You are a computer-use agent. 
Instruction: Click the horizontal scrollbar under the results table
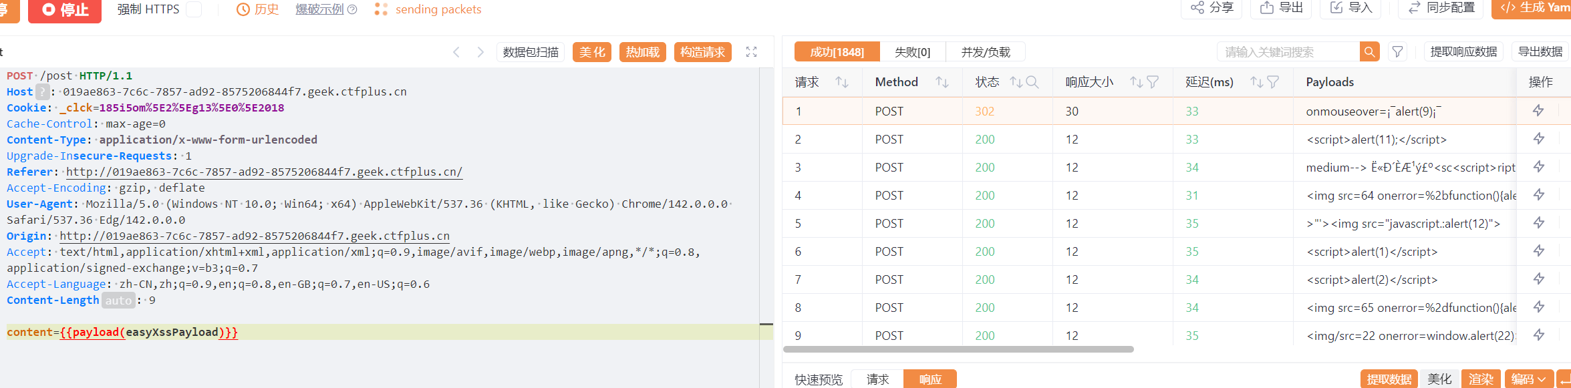[958, 349]
